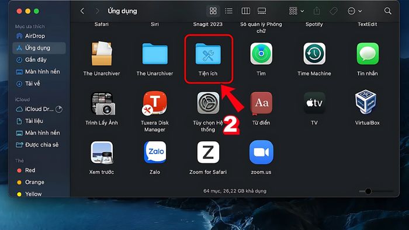Image resolution: width=409 pixels, height=230 pixels.
Task: Go back with the left chevron
Action: coord(82,11)
